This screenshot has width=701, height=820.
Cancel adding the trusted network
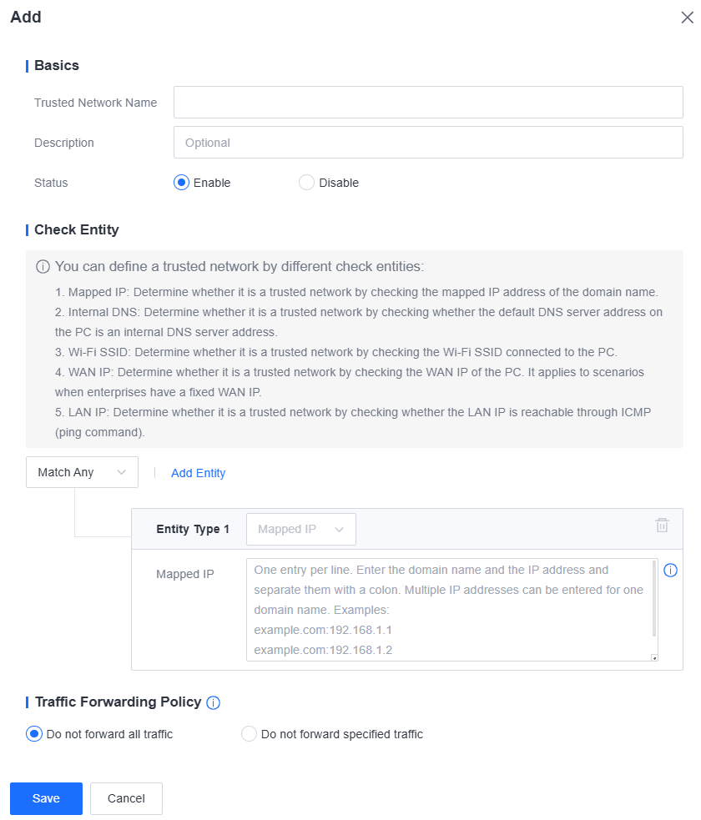(126, 798)
